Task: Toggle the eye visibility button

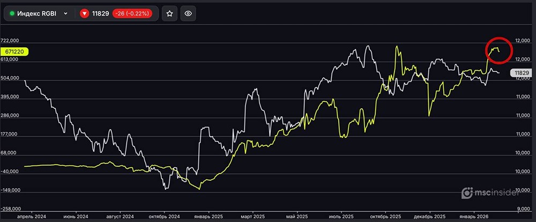Action: (188, 13)
